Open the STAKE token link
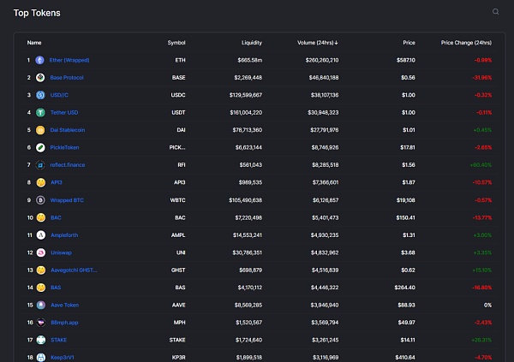514x362 pixels. [59, 340]
